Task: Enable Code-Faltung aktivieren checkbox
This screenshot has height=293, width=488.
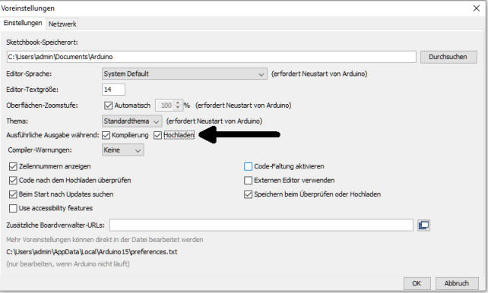Action: [248, 166]
